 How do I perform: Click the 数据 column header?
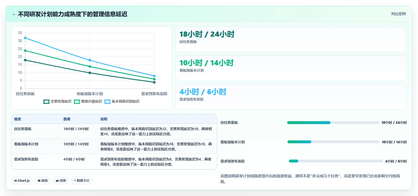coord(67,119)
